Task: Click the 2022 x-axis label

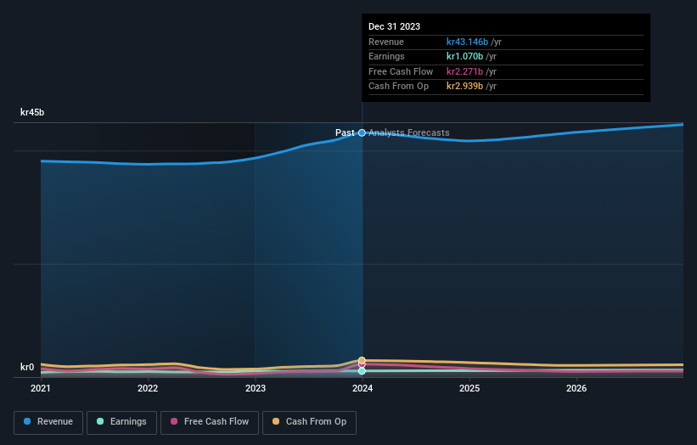Action: [x=148, y=388]
